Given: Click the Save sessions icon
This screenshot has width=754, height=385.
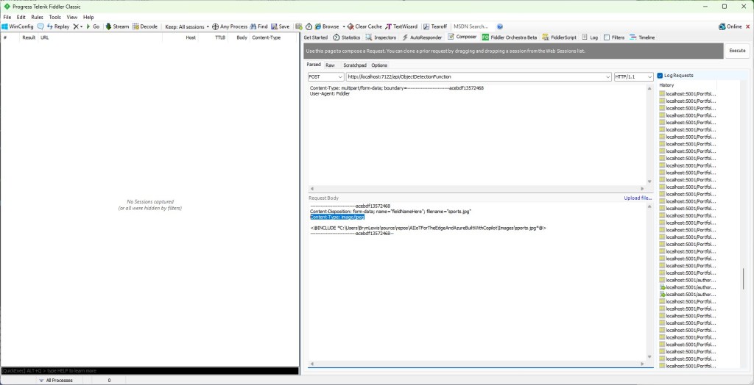Looking at the screenshot, I should tap(274, 26).
